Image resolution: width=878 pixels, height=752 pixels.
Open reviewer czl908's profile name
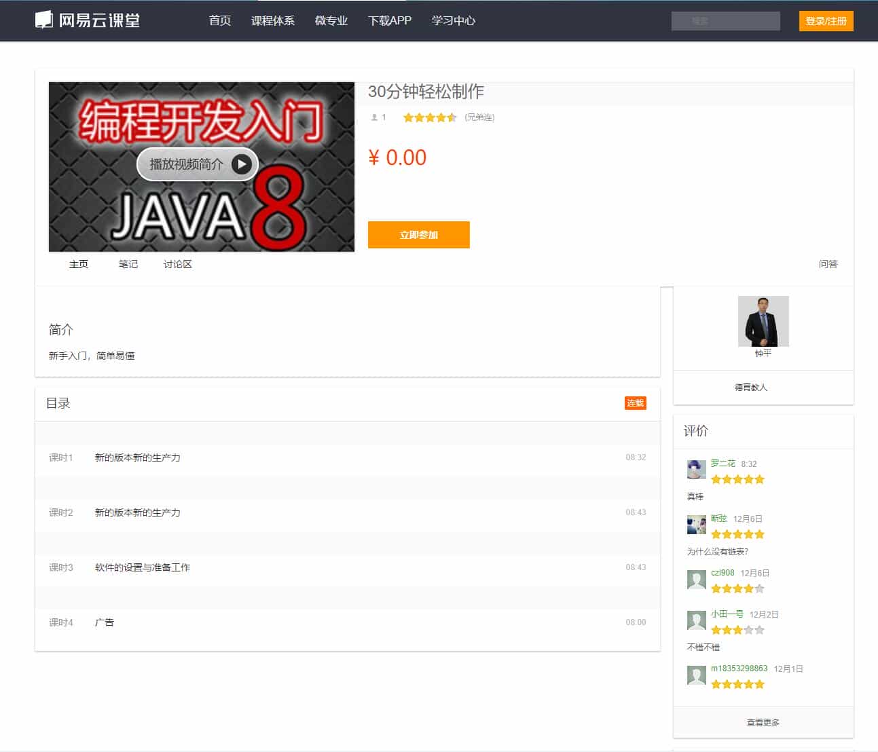point(722,573)
